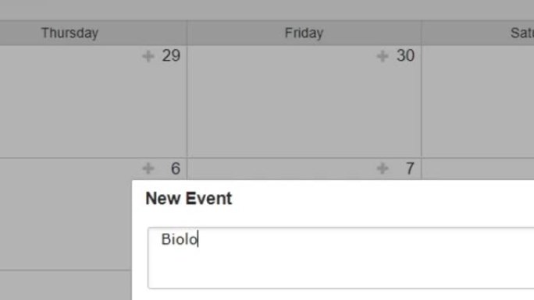Select the Saturday cell beside Friday 7
This screenshot has width=534, height=300.
[478, 169]
